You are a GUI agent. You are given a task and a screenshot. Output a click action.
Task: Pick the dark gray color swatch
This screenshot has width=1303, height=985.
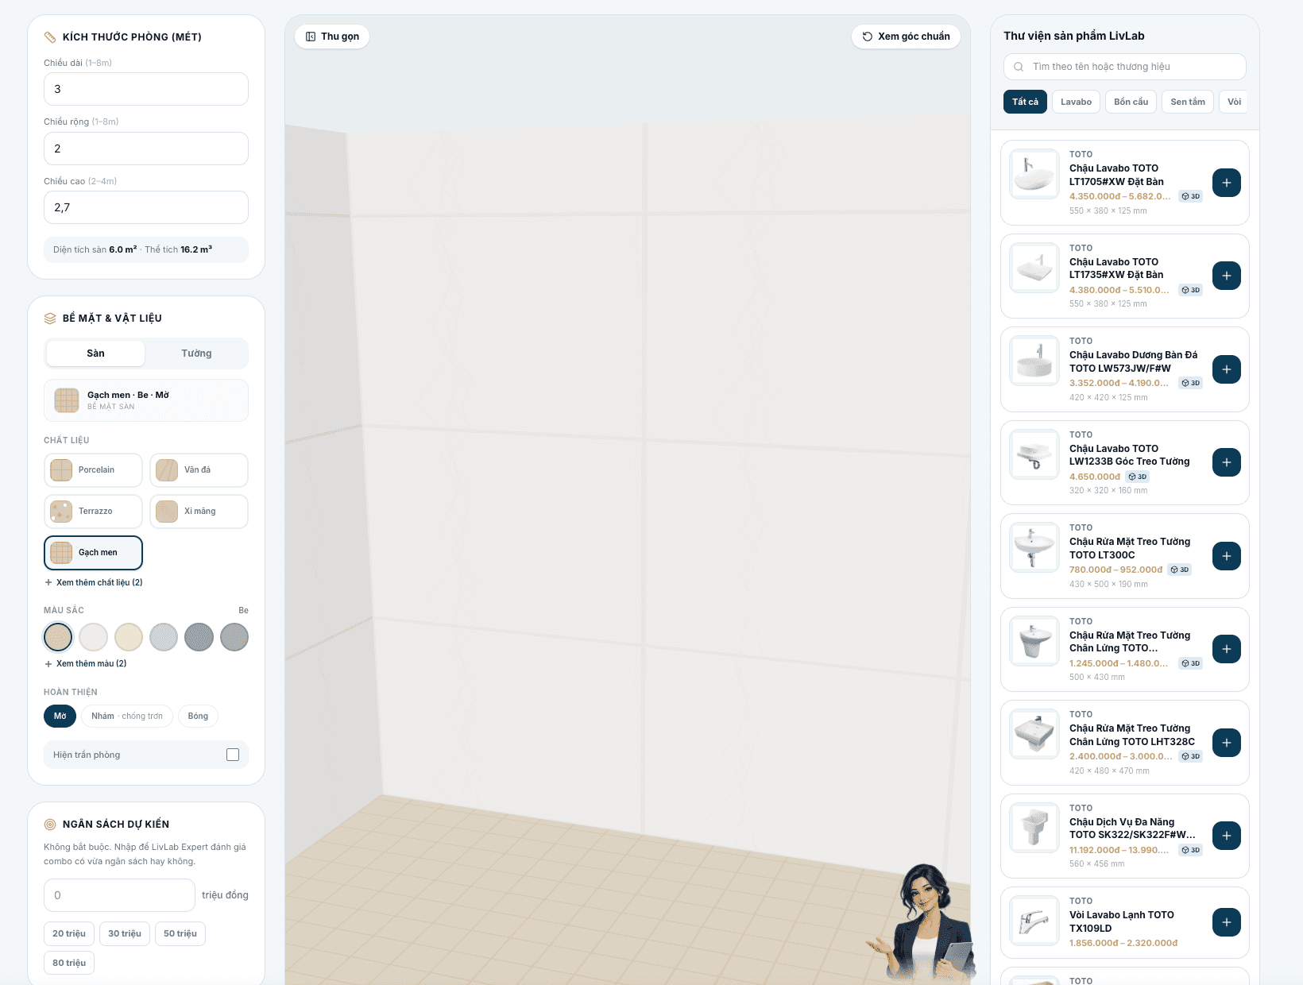tap(199, 637)
